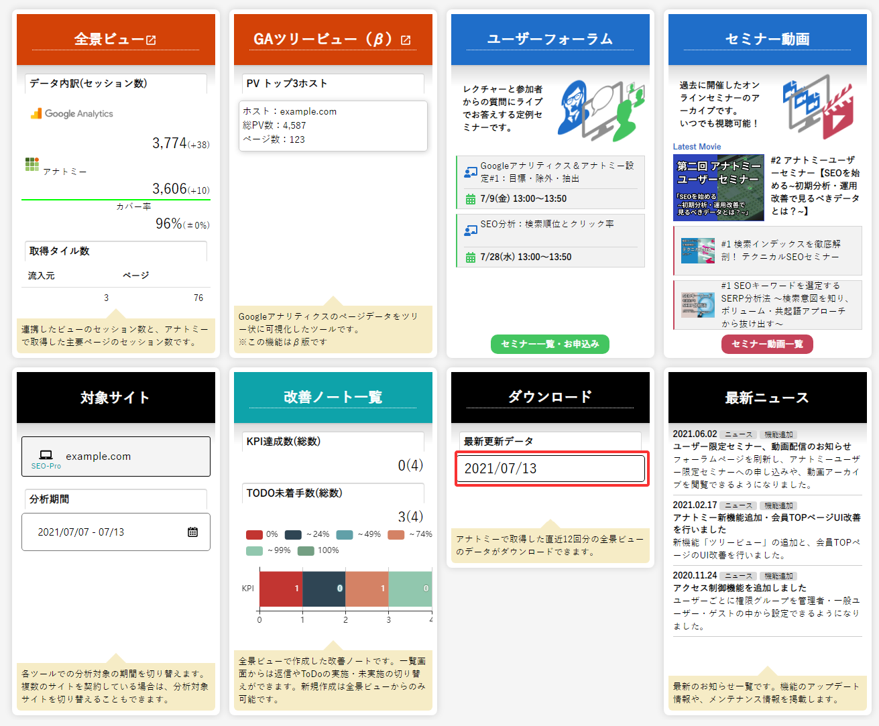Click laptop icon beside example.com

pyautogui.click(x=46, y=455)
